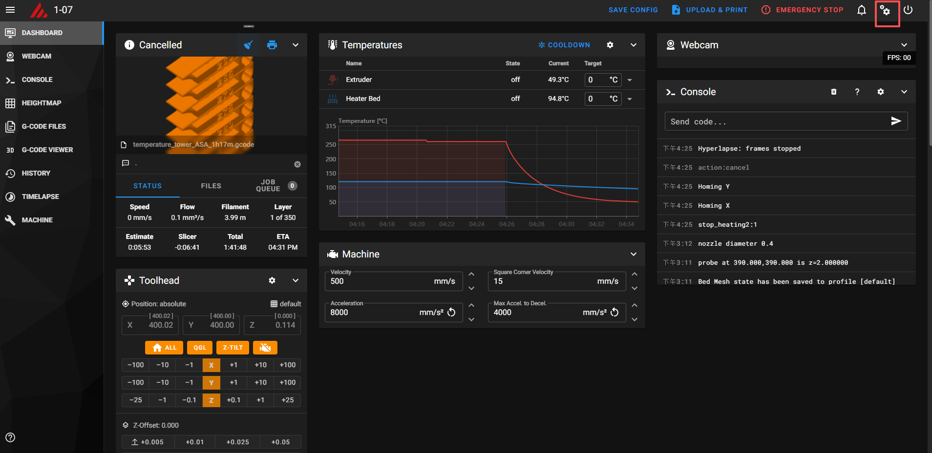Open console help question mark
932x453 pixels.
(x=857, y=92)
